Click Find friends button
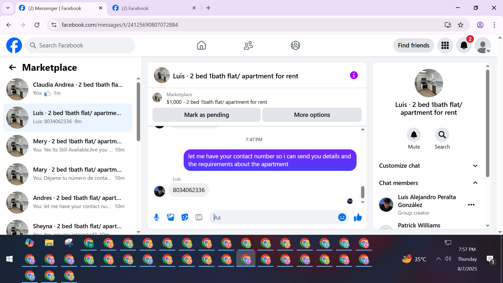Viewport: 503px width, 283px height. click(x=413, y=45)
